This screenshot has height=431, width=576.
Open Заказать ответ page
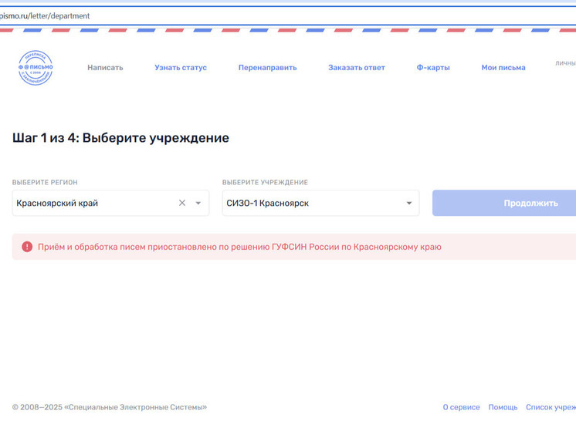356,68
